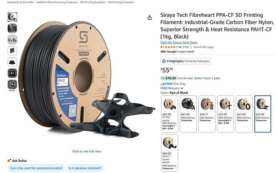This screenshot has height=173, width=276.
Task: Click to see full view
Action: (87, 151)
